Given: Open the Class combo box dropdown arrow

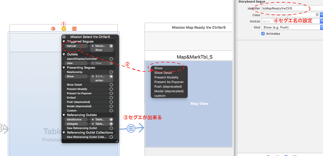Looking at the screenshot, I should pyautogui.click(x=321, y=15).
